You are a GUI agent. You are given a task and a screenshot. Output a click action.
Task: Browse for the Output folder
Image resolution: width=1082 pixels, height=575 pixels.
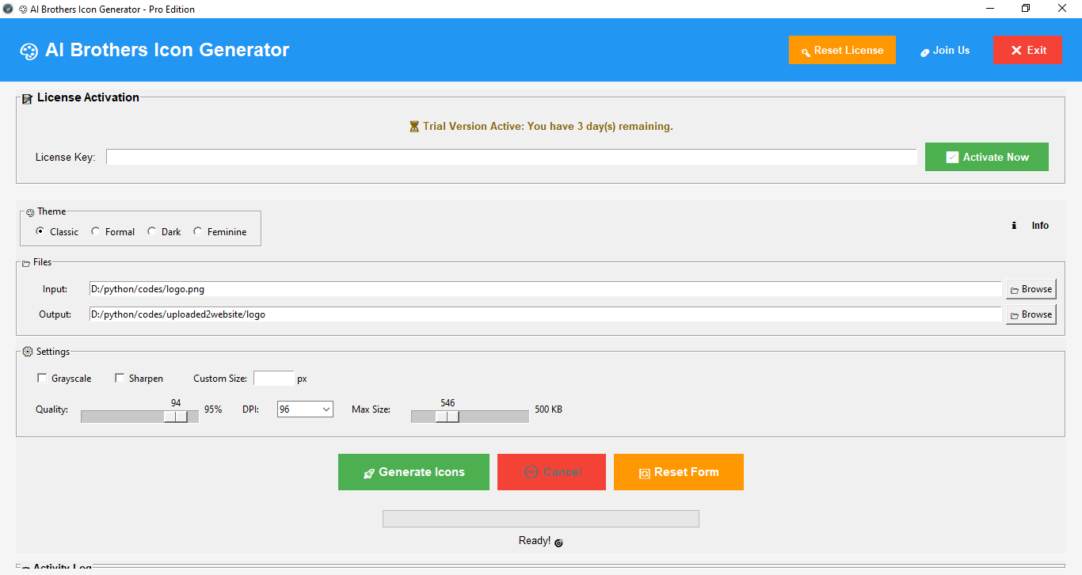[1031, 314]
